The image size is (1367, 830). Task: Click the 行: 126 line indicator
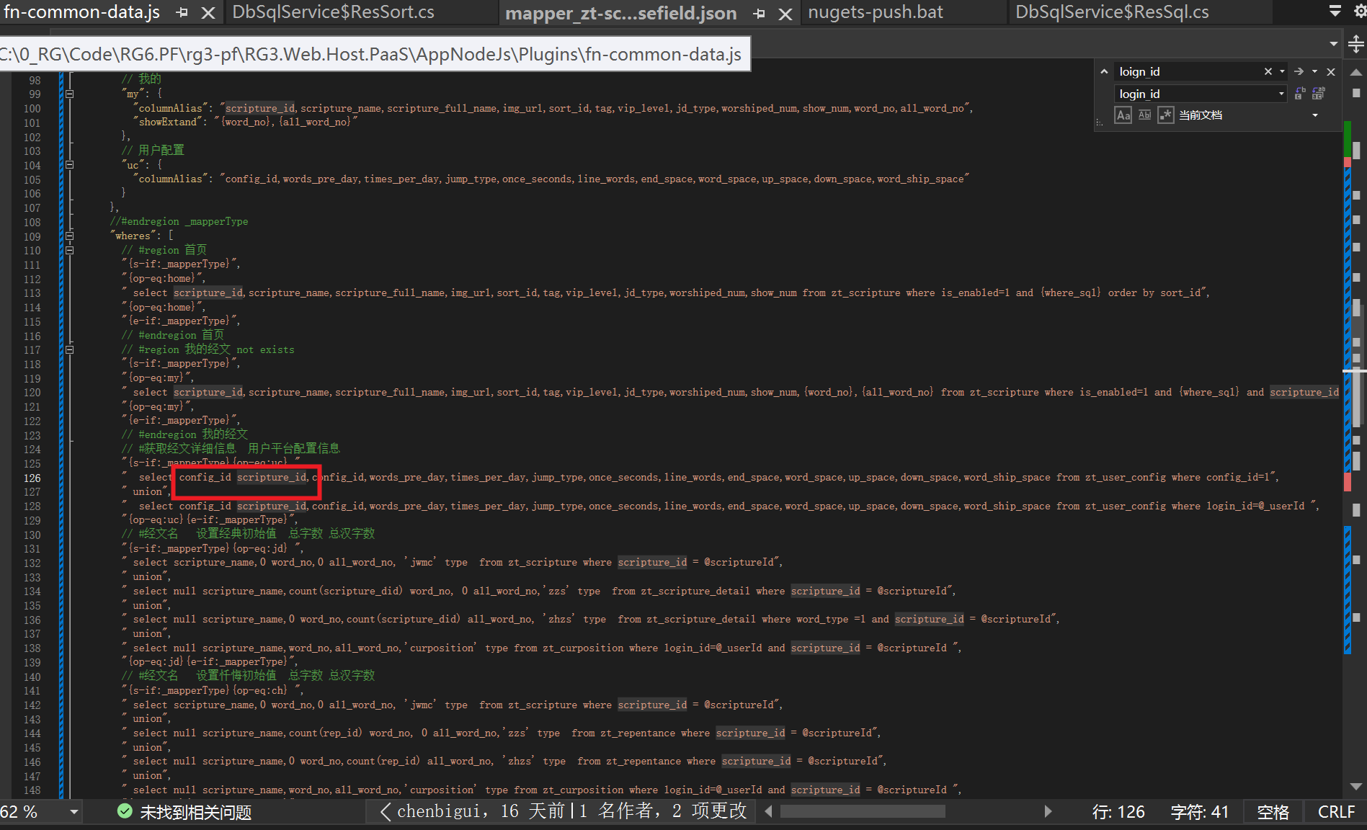pos(1118,812)
